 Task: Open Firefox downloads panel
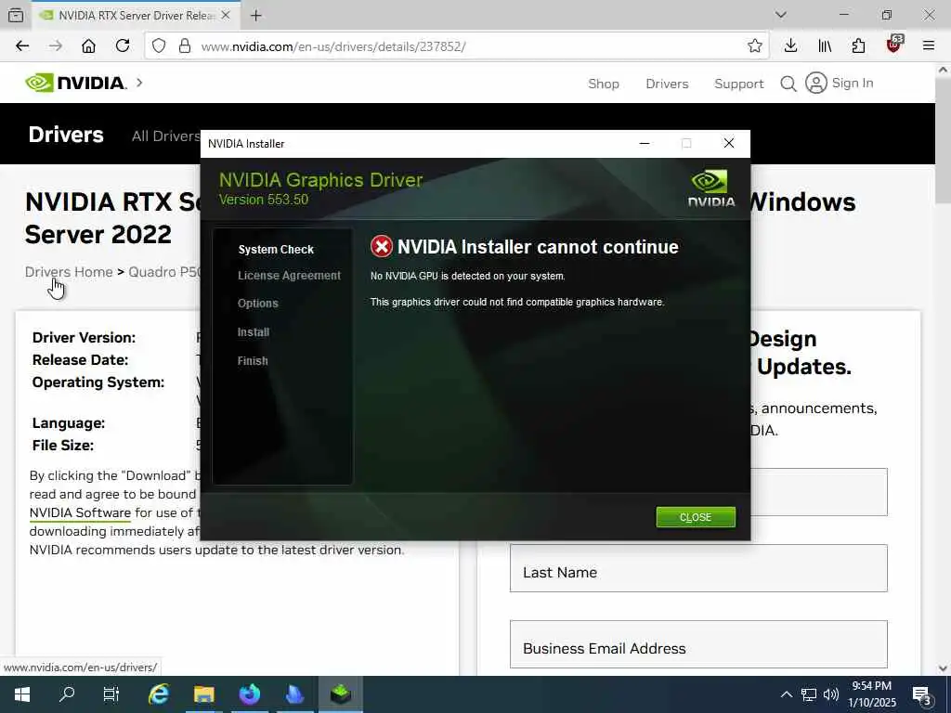790,46
